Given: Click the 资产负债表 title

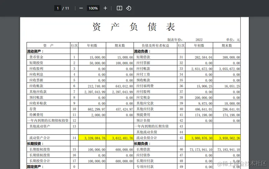Looking at the screenshot, I should (x=134, y=27).
